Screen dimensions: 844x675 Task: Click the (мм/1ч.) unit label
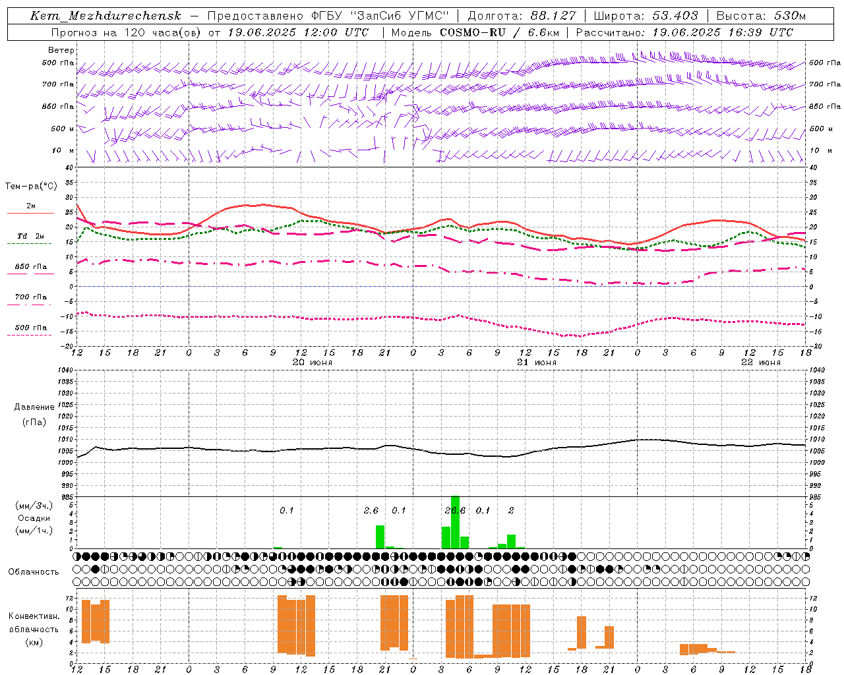click(34, 531)
